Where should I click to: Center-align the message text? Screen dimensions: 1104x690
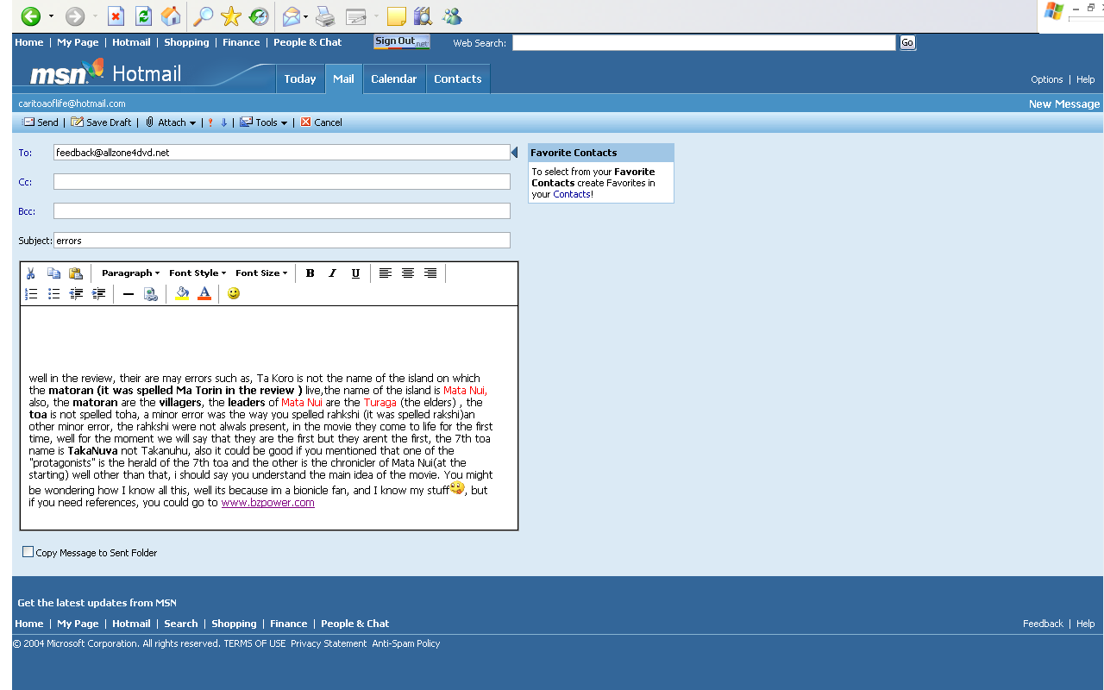[x=408, y=273]
